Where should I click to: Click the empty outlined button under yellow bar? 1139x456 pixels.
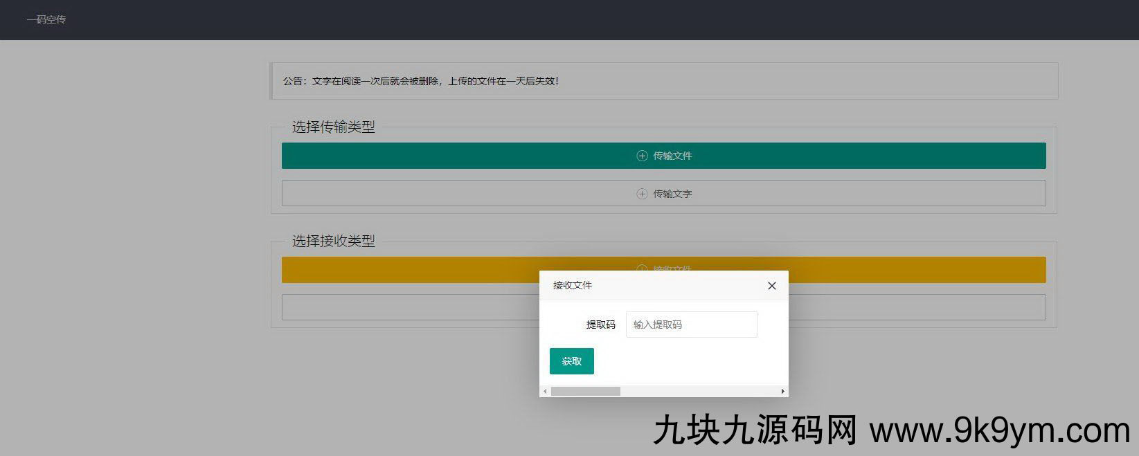point(409,308)
